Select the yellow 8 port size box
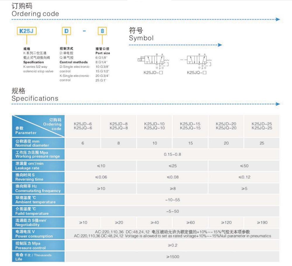The image size is (292, 266). click(x=102, y=31)
